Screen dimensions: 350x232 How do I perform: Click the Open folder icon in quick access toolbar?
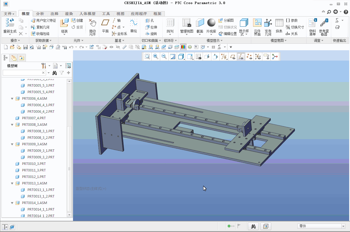pos(12,47)
